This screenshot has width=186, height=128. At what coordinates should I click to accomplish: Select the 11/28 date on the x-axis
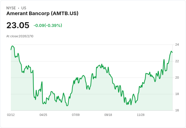coord(141,115)
